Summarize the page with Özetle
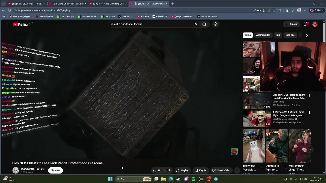326x183 pixels. click(260, 10)
